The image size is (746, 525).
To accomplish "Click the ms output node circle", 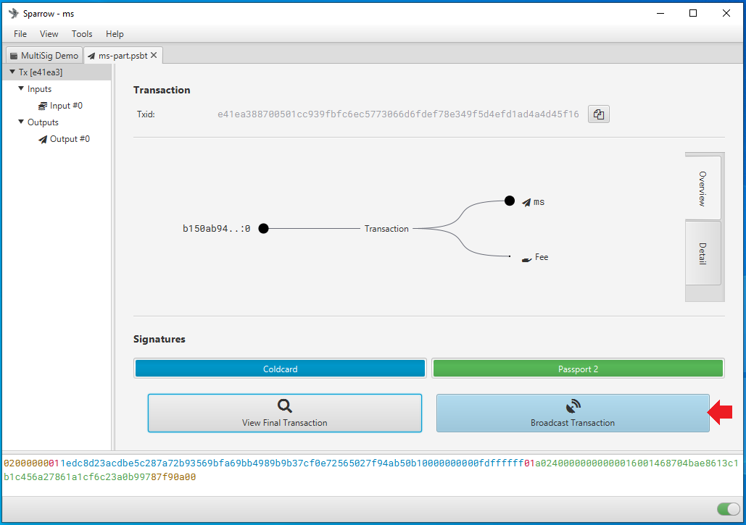I will click(510, 201).
